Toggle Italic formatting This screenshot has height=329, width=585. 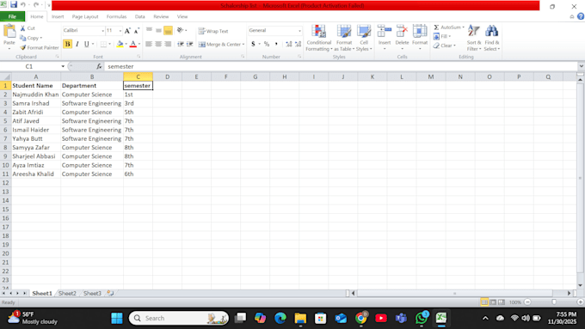[77, 45]
